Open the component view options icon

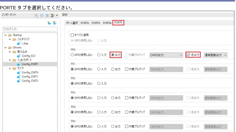(52, 15)
